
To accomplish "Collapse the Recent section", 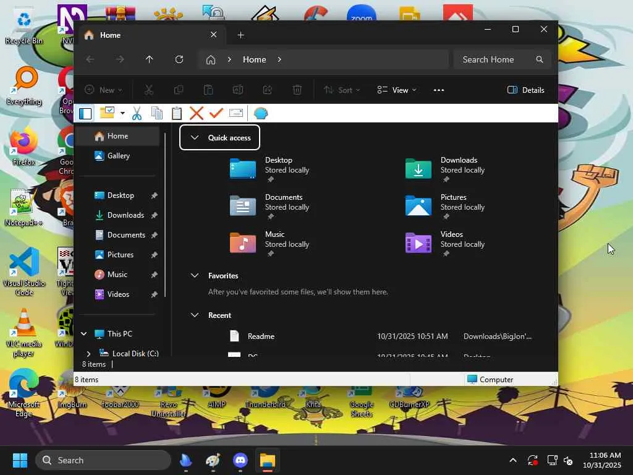I will (x=195, y=315).
